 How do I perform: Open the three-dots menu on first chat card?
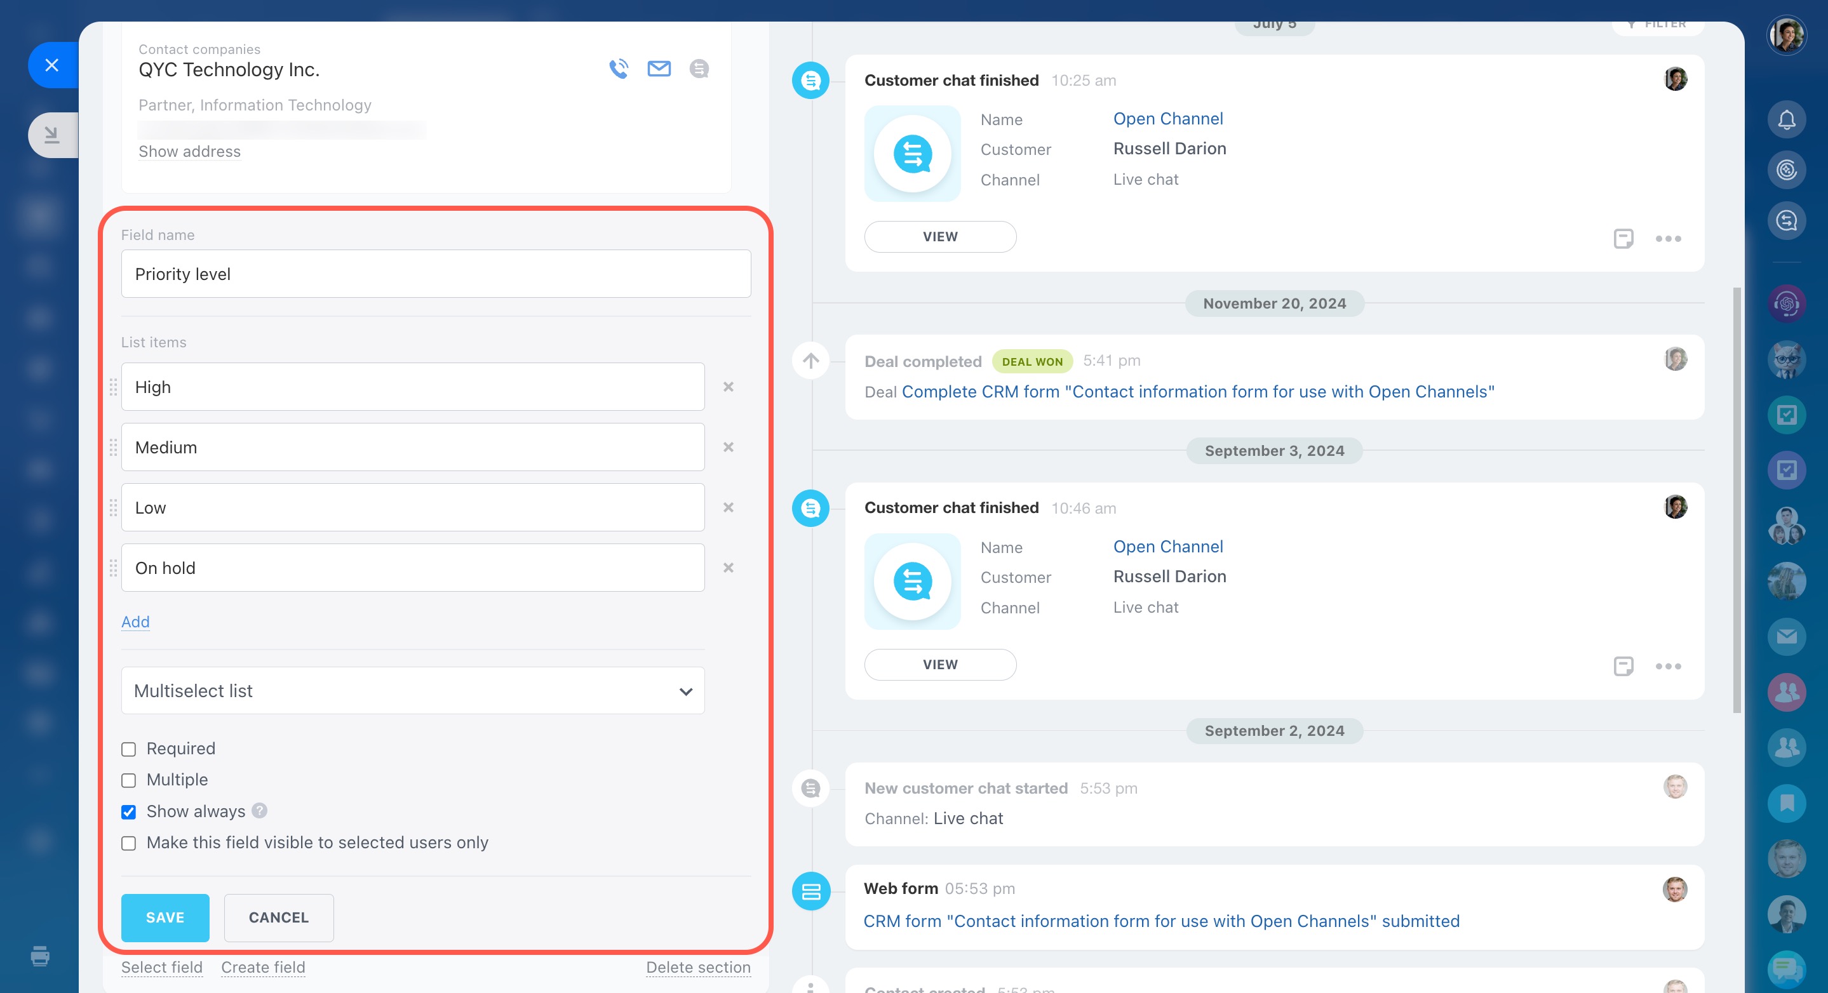pyautogui.click(x=1668, y=239)
